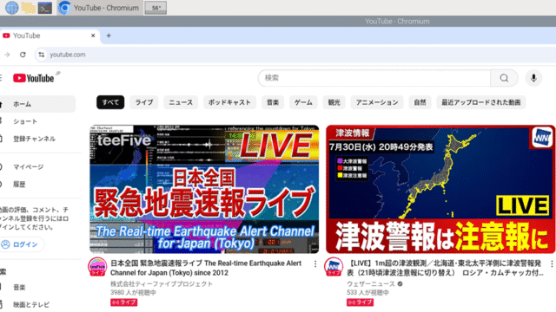
Task: Open the file manager folder icon in taskbar
Action: [28, 8]
